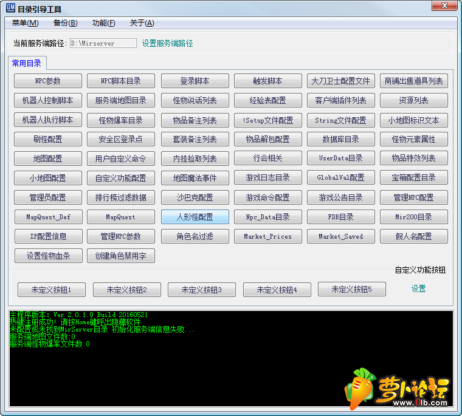Open 商铺出售道具列表
Viewport: 462px width, 416px height.
(x=414, y=81)
